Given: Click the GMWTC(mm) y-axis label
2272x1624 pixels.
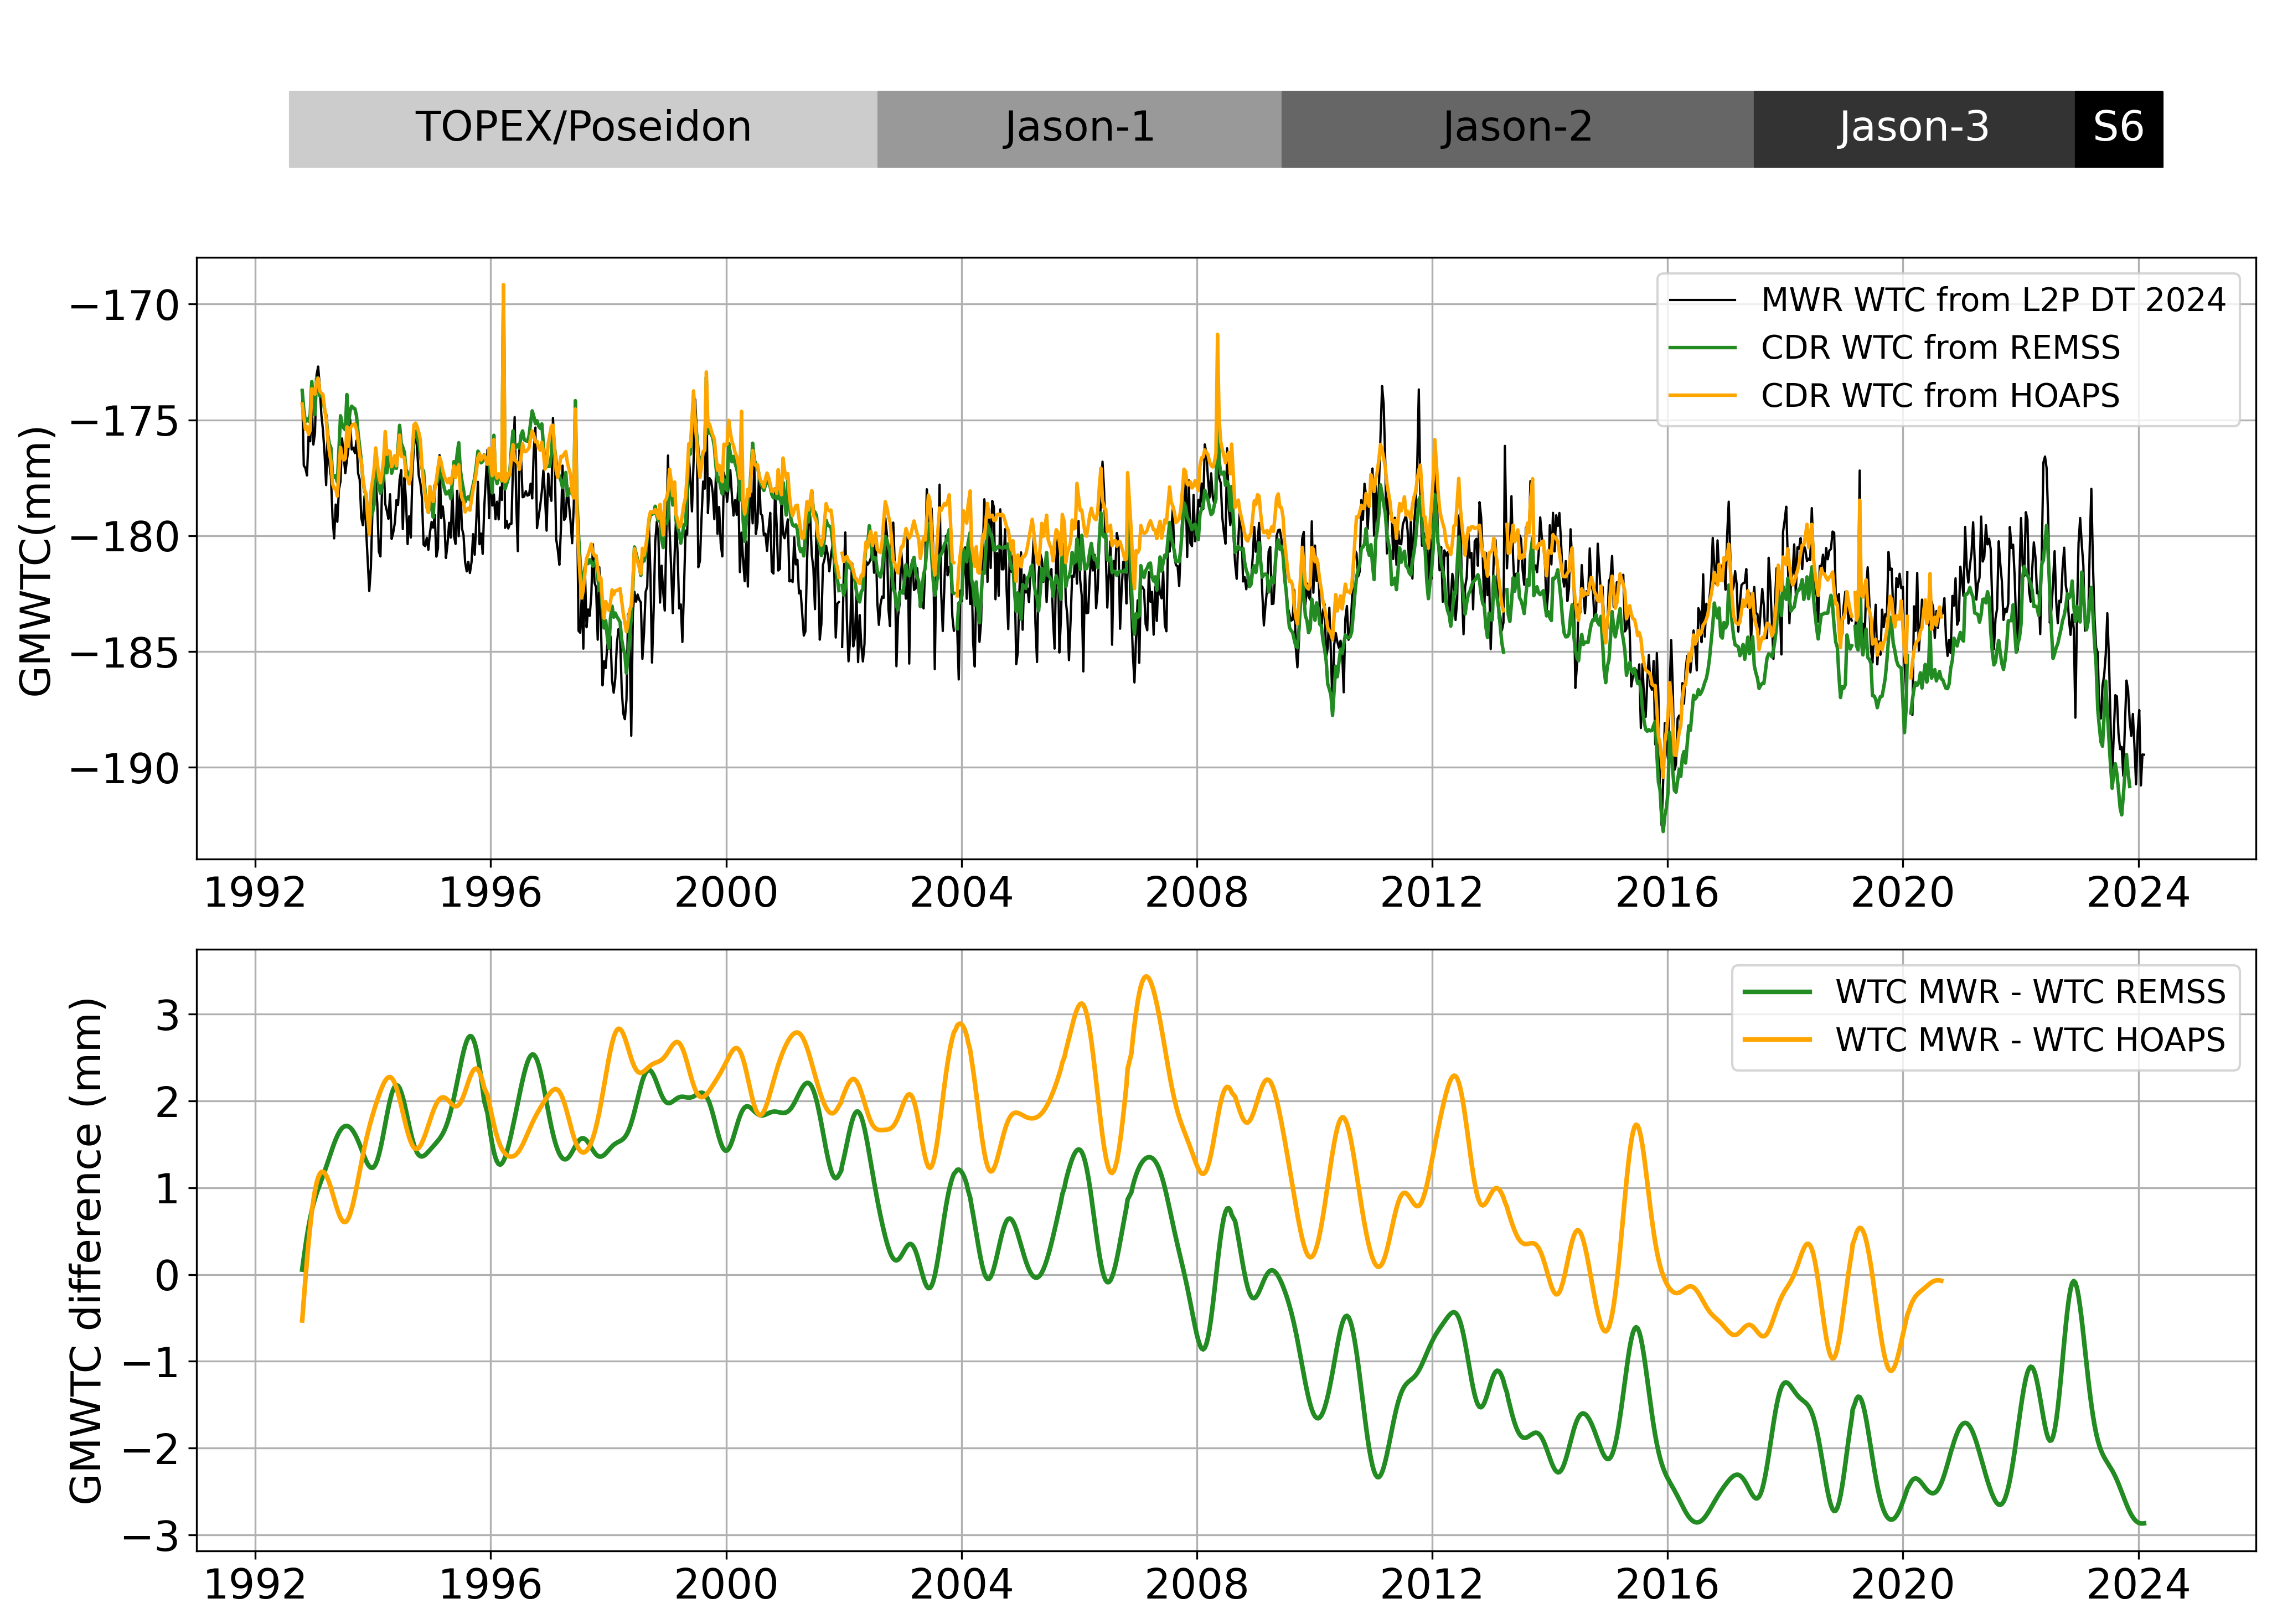Looking at the screenshot, I should [x=36, y=561].
